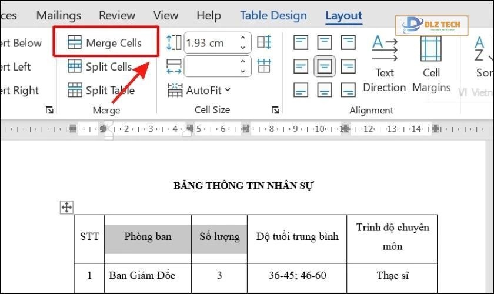This screenshot has height=294, width=494.
Task: Click the table move handle
Action: 66,208
